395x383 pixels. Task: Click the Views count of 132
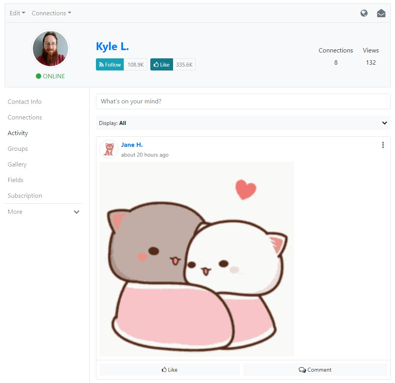(371, 63)
